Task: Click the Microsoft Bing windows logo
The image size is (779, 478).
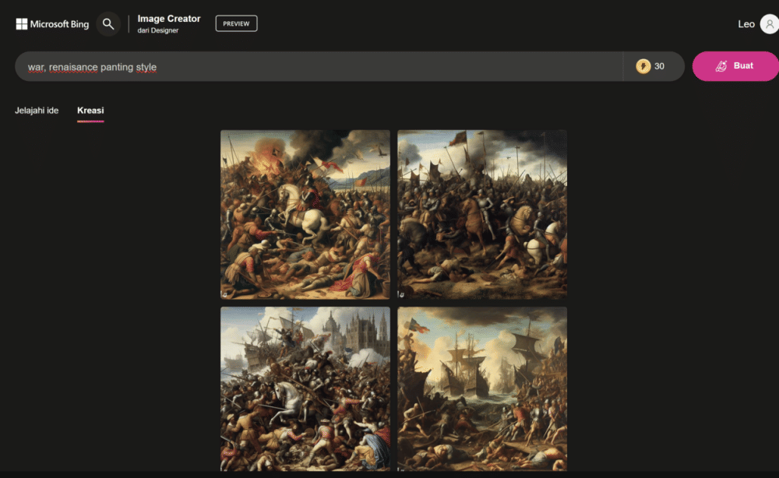Action: click(22, 24)
